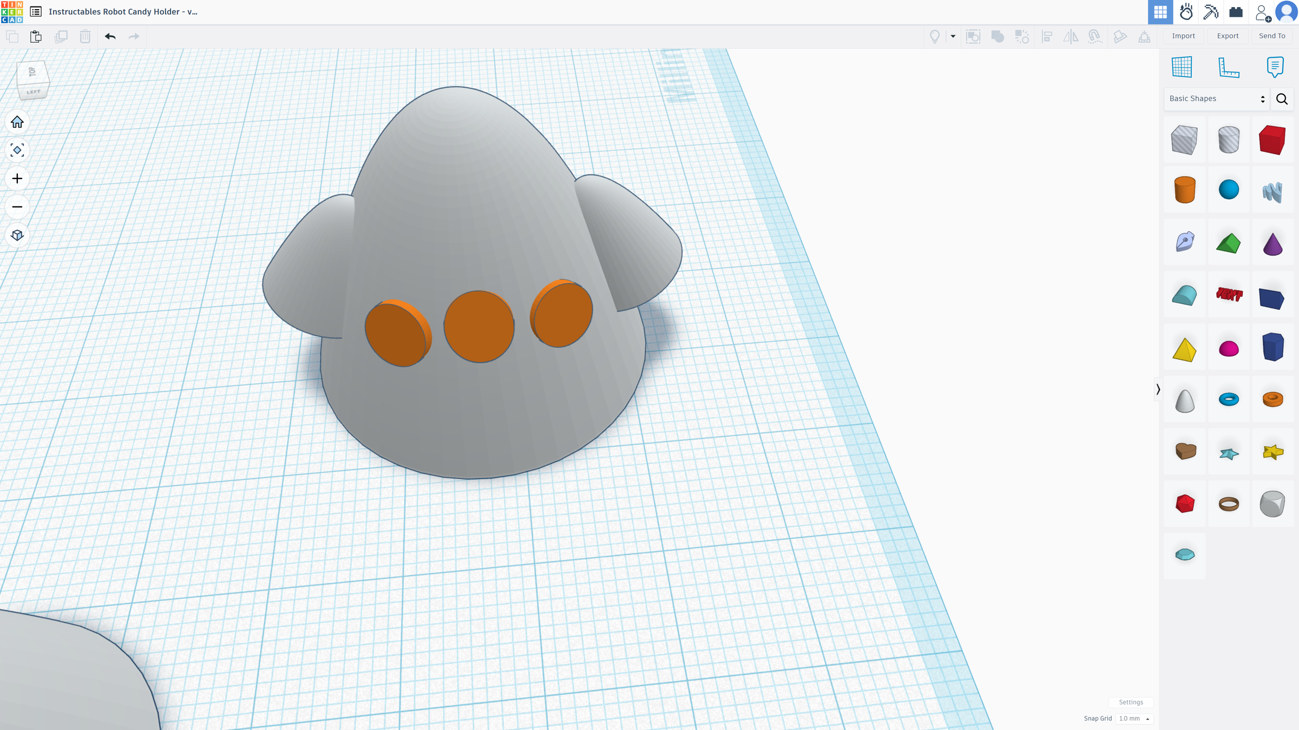Click the LEFT face of view cube
Viewport: 1299px width, 730px height.
coord(34,92)
